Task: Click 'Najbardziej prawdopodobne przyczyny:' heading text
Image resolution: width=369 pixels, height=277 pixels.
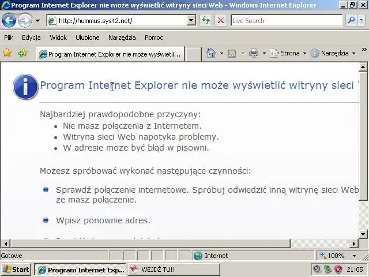Action: [x=121, y=114]
